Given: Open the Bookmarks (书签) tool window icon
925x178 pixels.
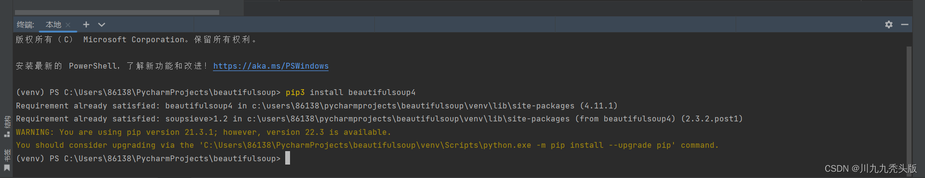Looking at the screenshot, I should point(7,160).
